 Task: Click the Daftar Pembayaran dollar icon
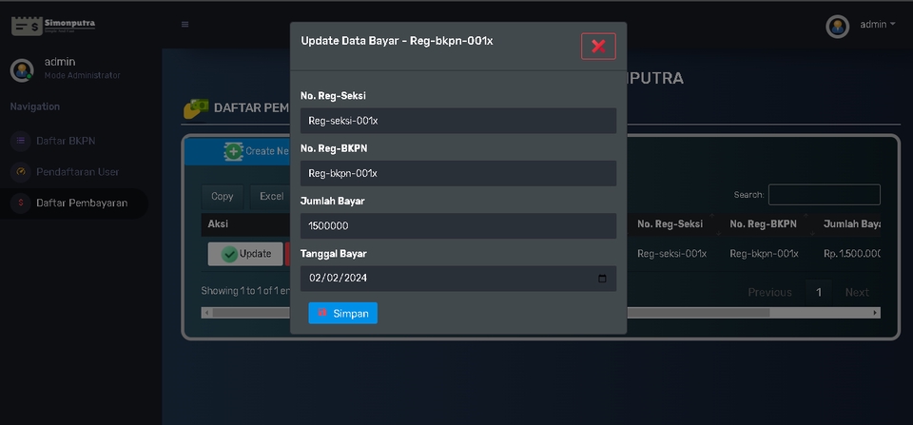pyautogui.click(x=21, y=203)
